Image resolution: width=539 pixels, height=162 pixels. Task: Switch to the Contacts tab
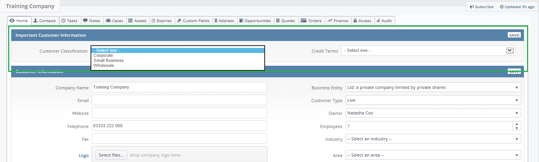click(44, 20)
